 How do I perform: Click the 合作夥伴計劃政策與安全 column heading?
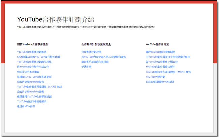(96, 44)
